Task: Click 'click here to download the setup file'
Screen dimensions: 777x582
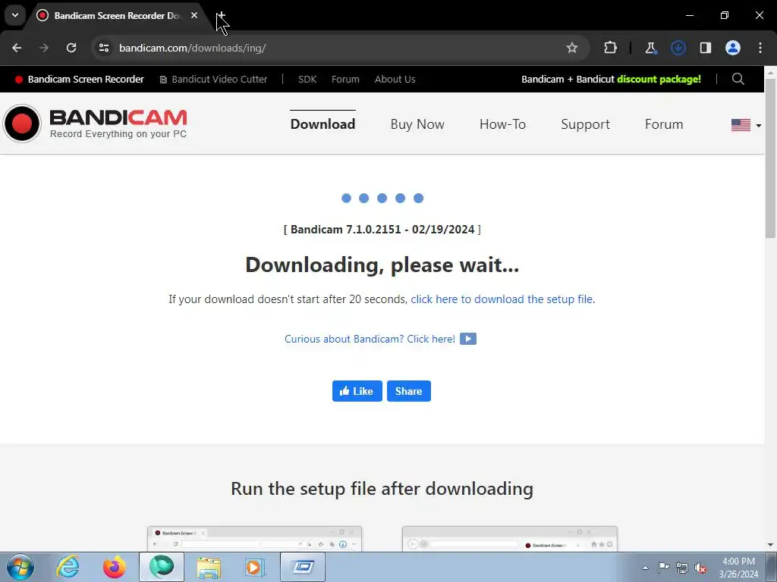Action: coord(502,299)
